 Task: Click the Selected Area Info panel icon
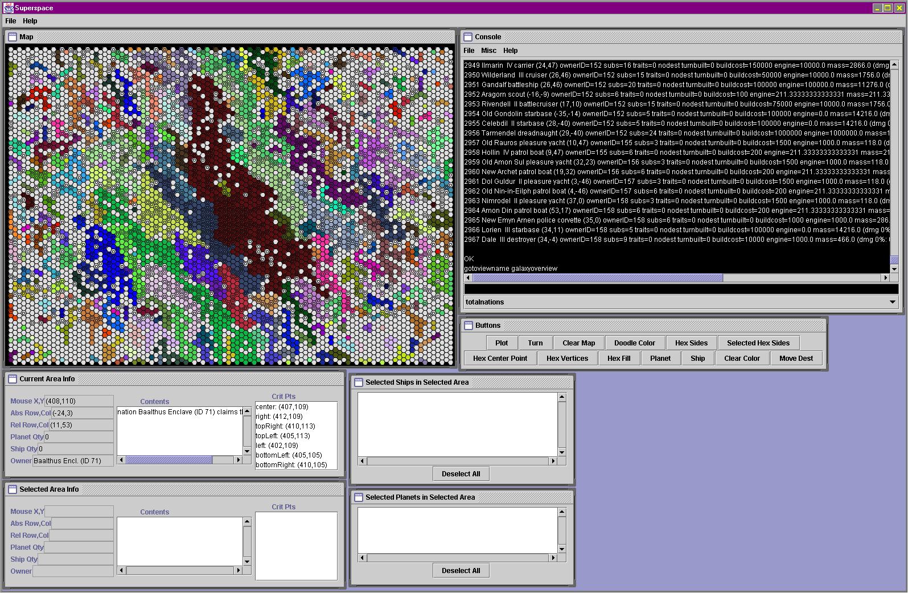(13, 489)
